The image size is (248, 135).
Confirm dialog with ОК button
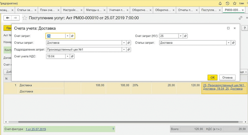click(x=213, y=77)
